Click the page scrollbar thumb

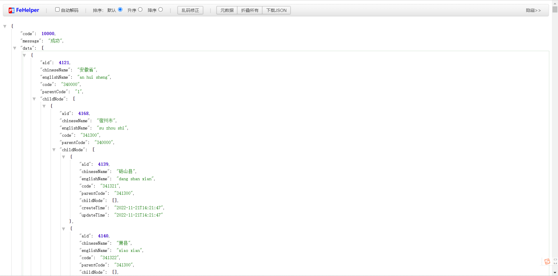pos(555,9)
